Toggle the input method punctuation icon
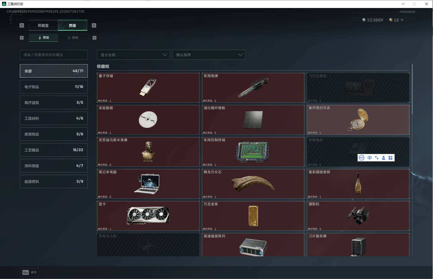The width and height of the screenshot is (433, 279). pos(377,158)
